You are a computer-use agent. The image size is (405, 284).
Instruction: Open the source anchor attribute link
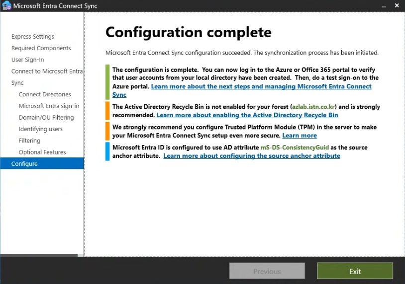252,156
